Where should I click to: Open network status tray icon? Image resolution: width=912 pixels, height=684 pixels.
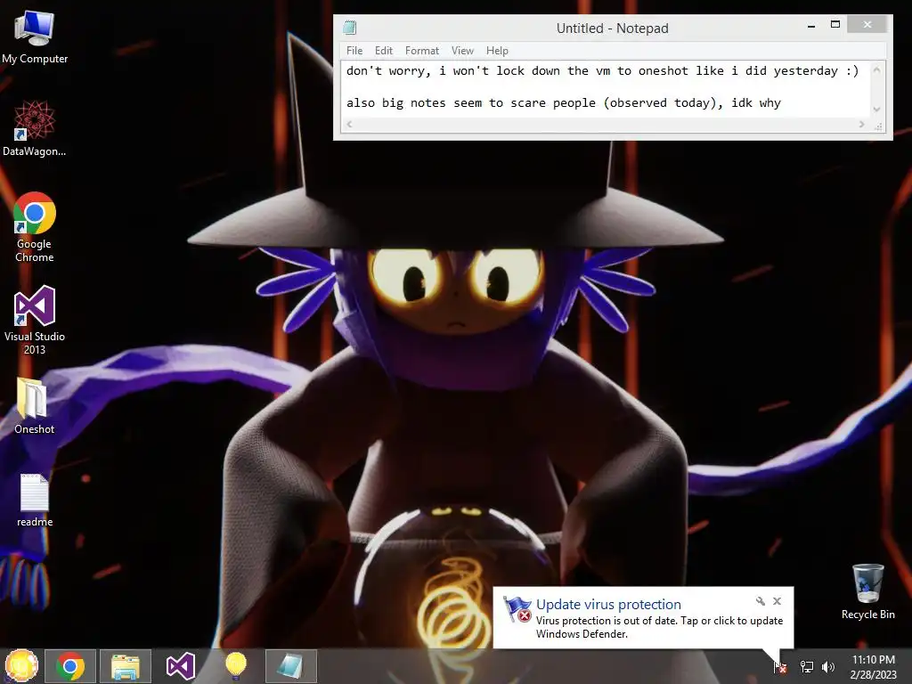coord(807,667)
